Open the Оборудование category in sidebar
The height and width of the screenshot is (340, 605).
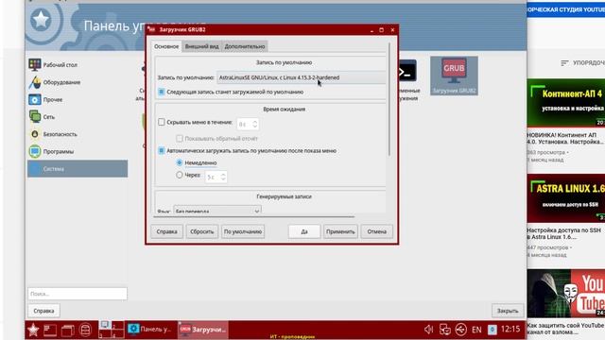[x=78, y=82]
